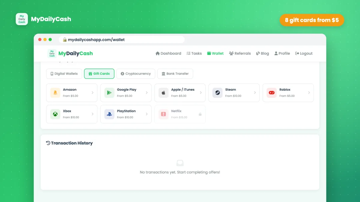Screen dimensions: 360x202
Task: Expand the Roblox card chevron
Action: tap(309, 93)
